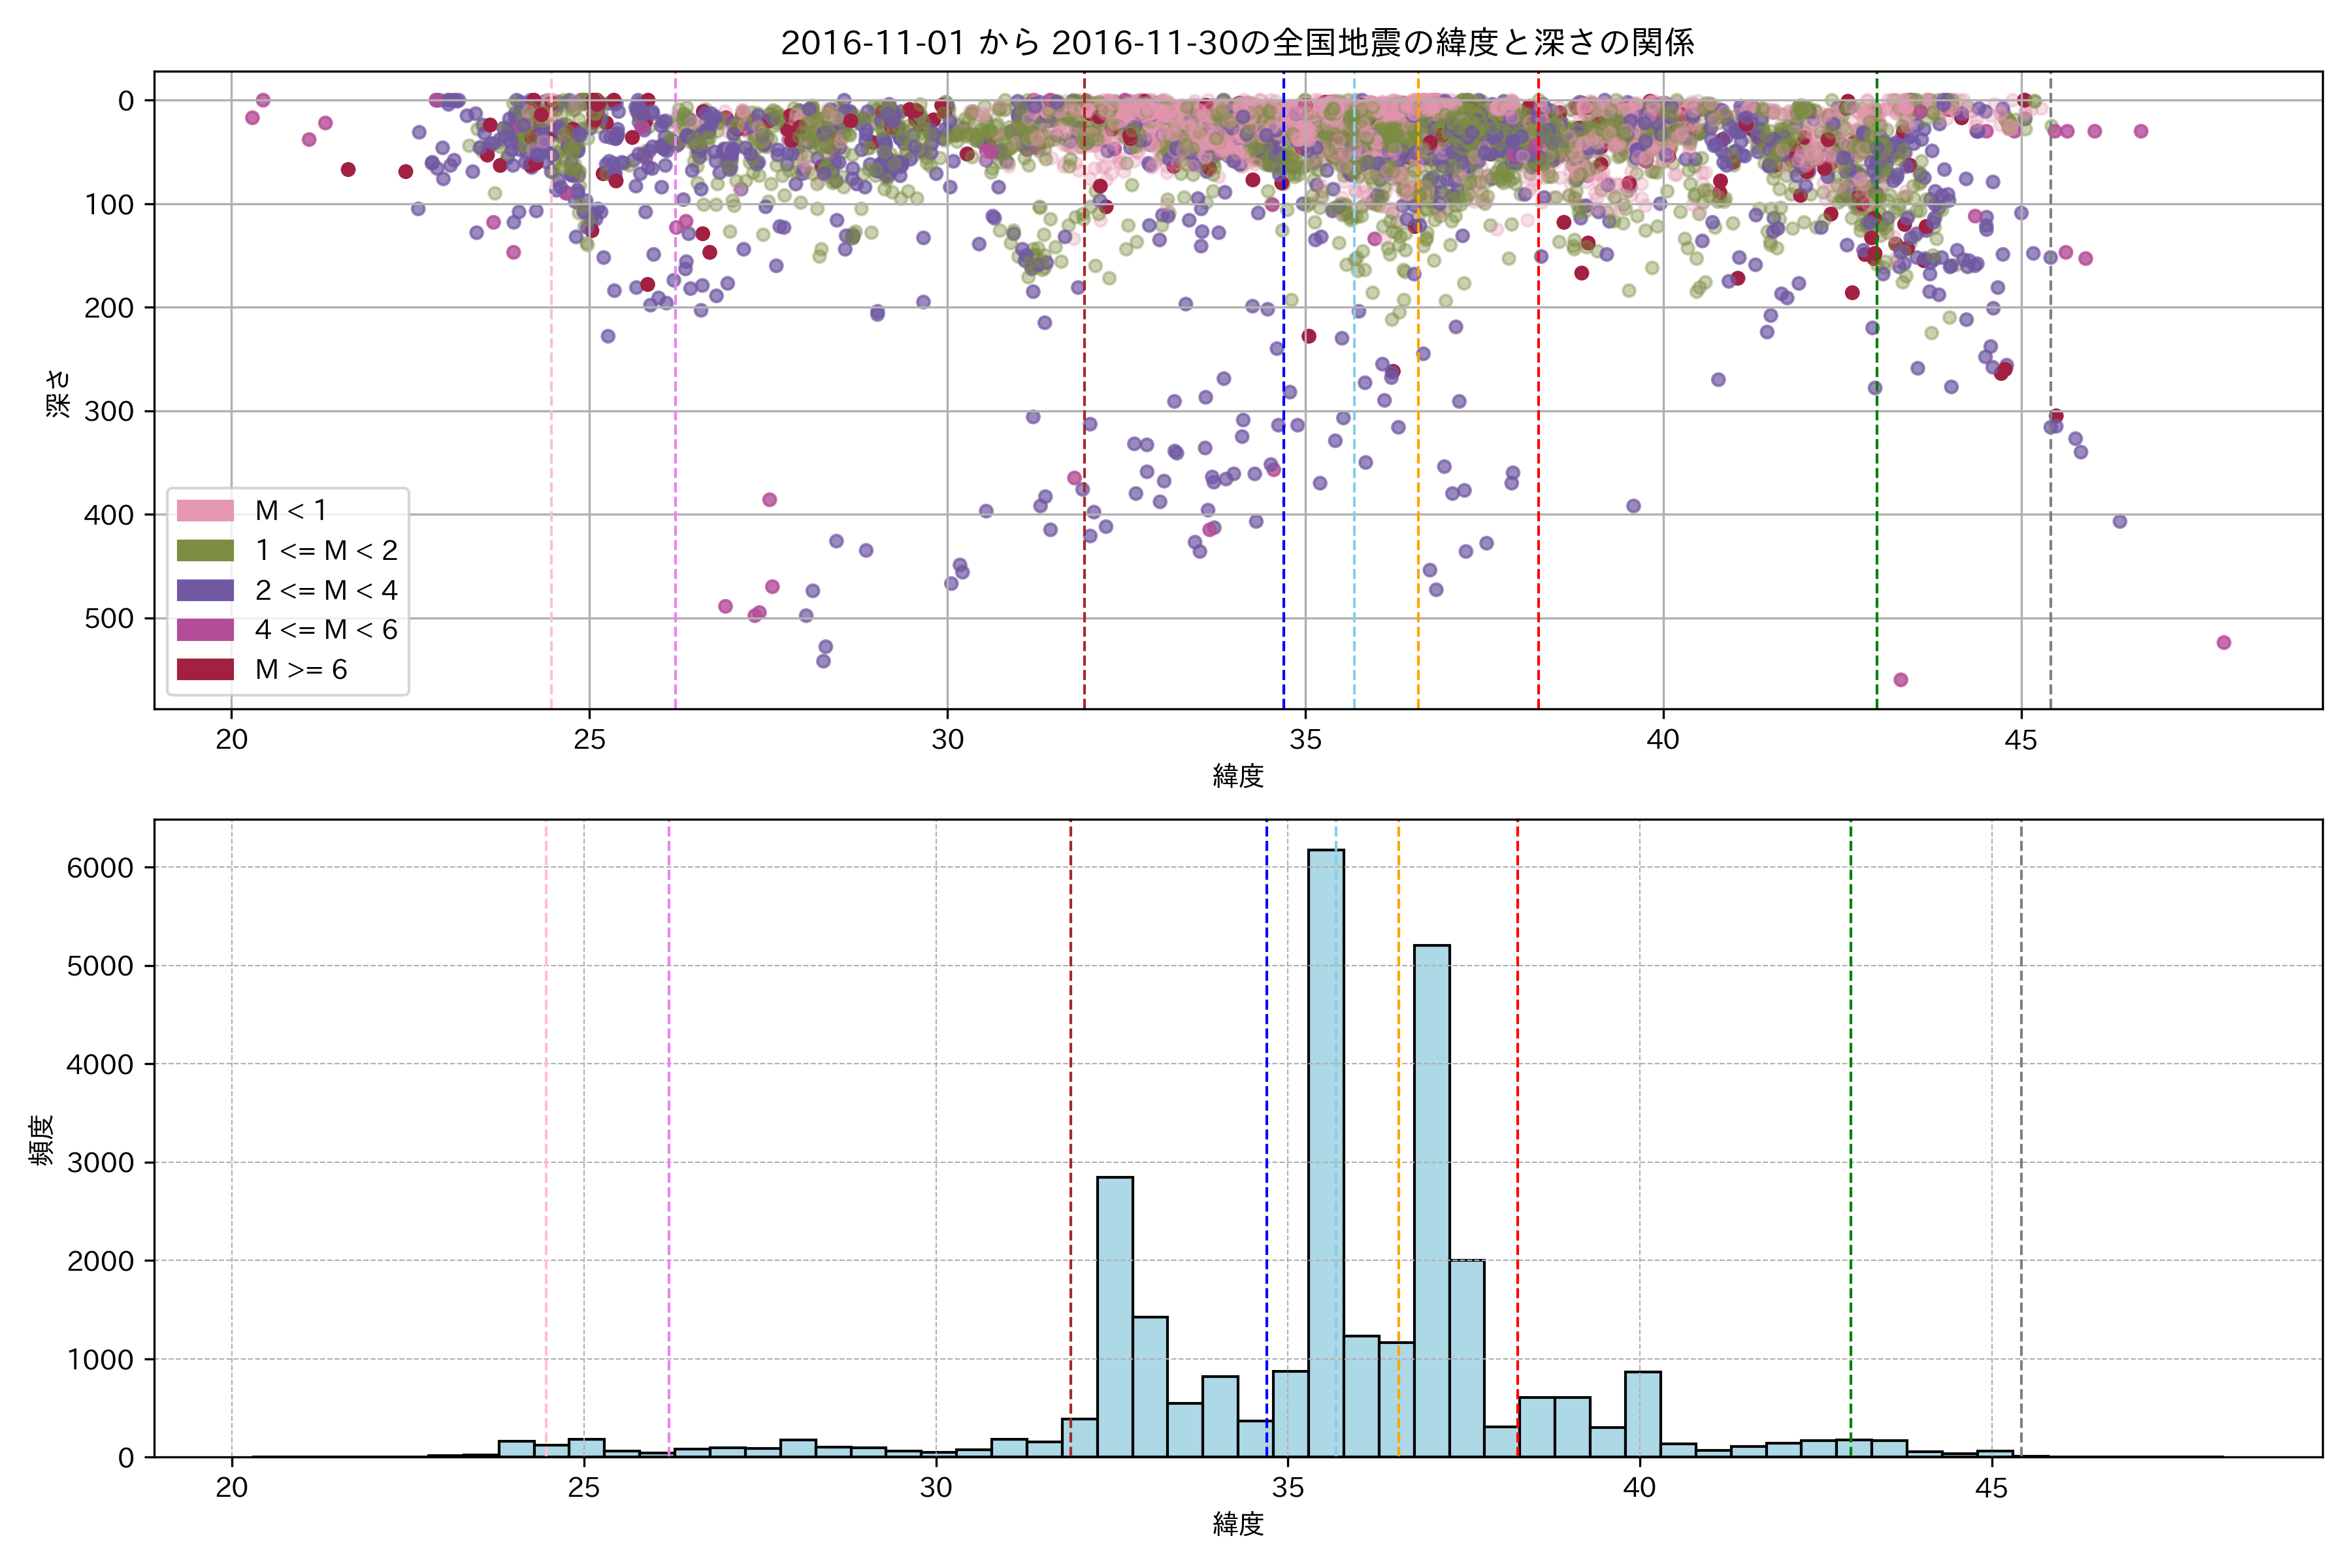Click the "2 <= M < 4" legend label text
Screen dimensions: 2352x1568
326,590
